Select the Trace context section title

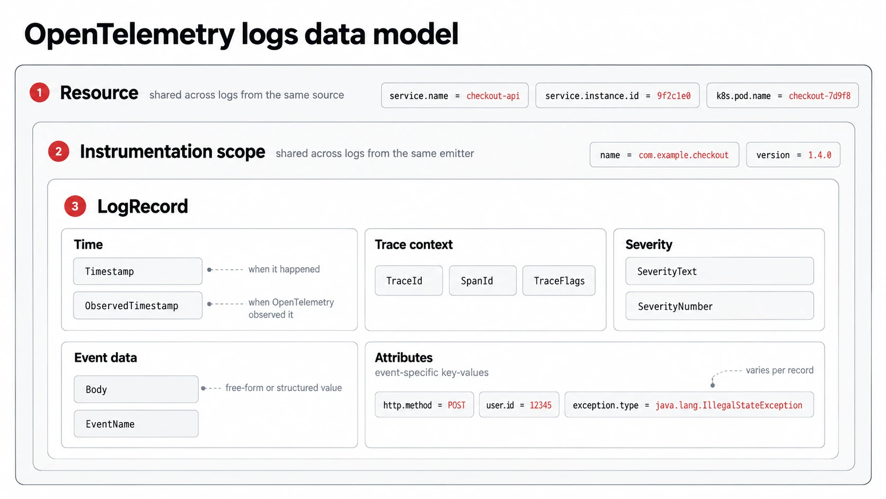click(414, 244)
